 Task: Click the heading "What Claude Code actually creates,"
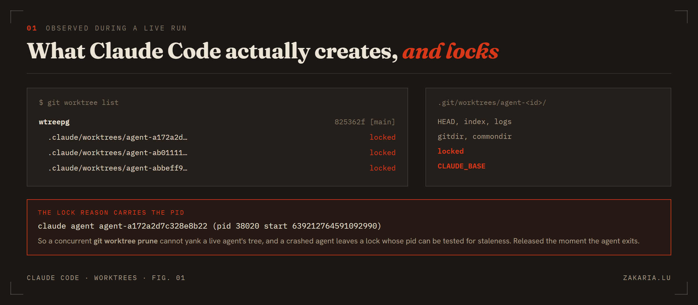coord(212,51)
